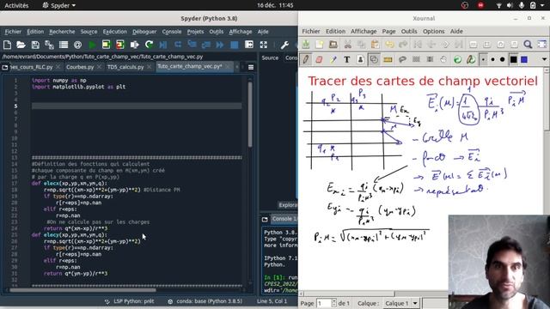Screen dimensions: 550x309
Task: Click the page number spinner in Xournal
Action: [334, 303]
